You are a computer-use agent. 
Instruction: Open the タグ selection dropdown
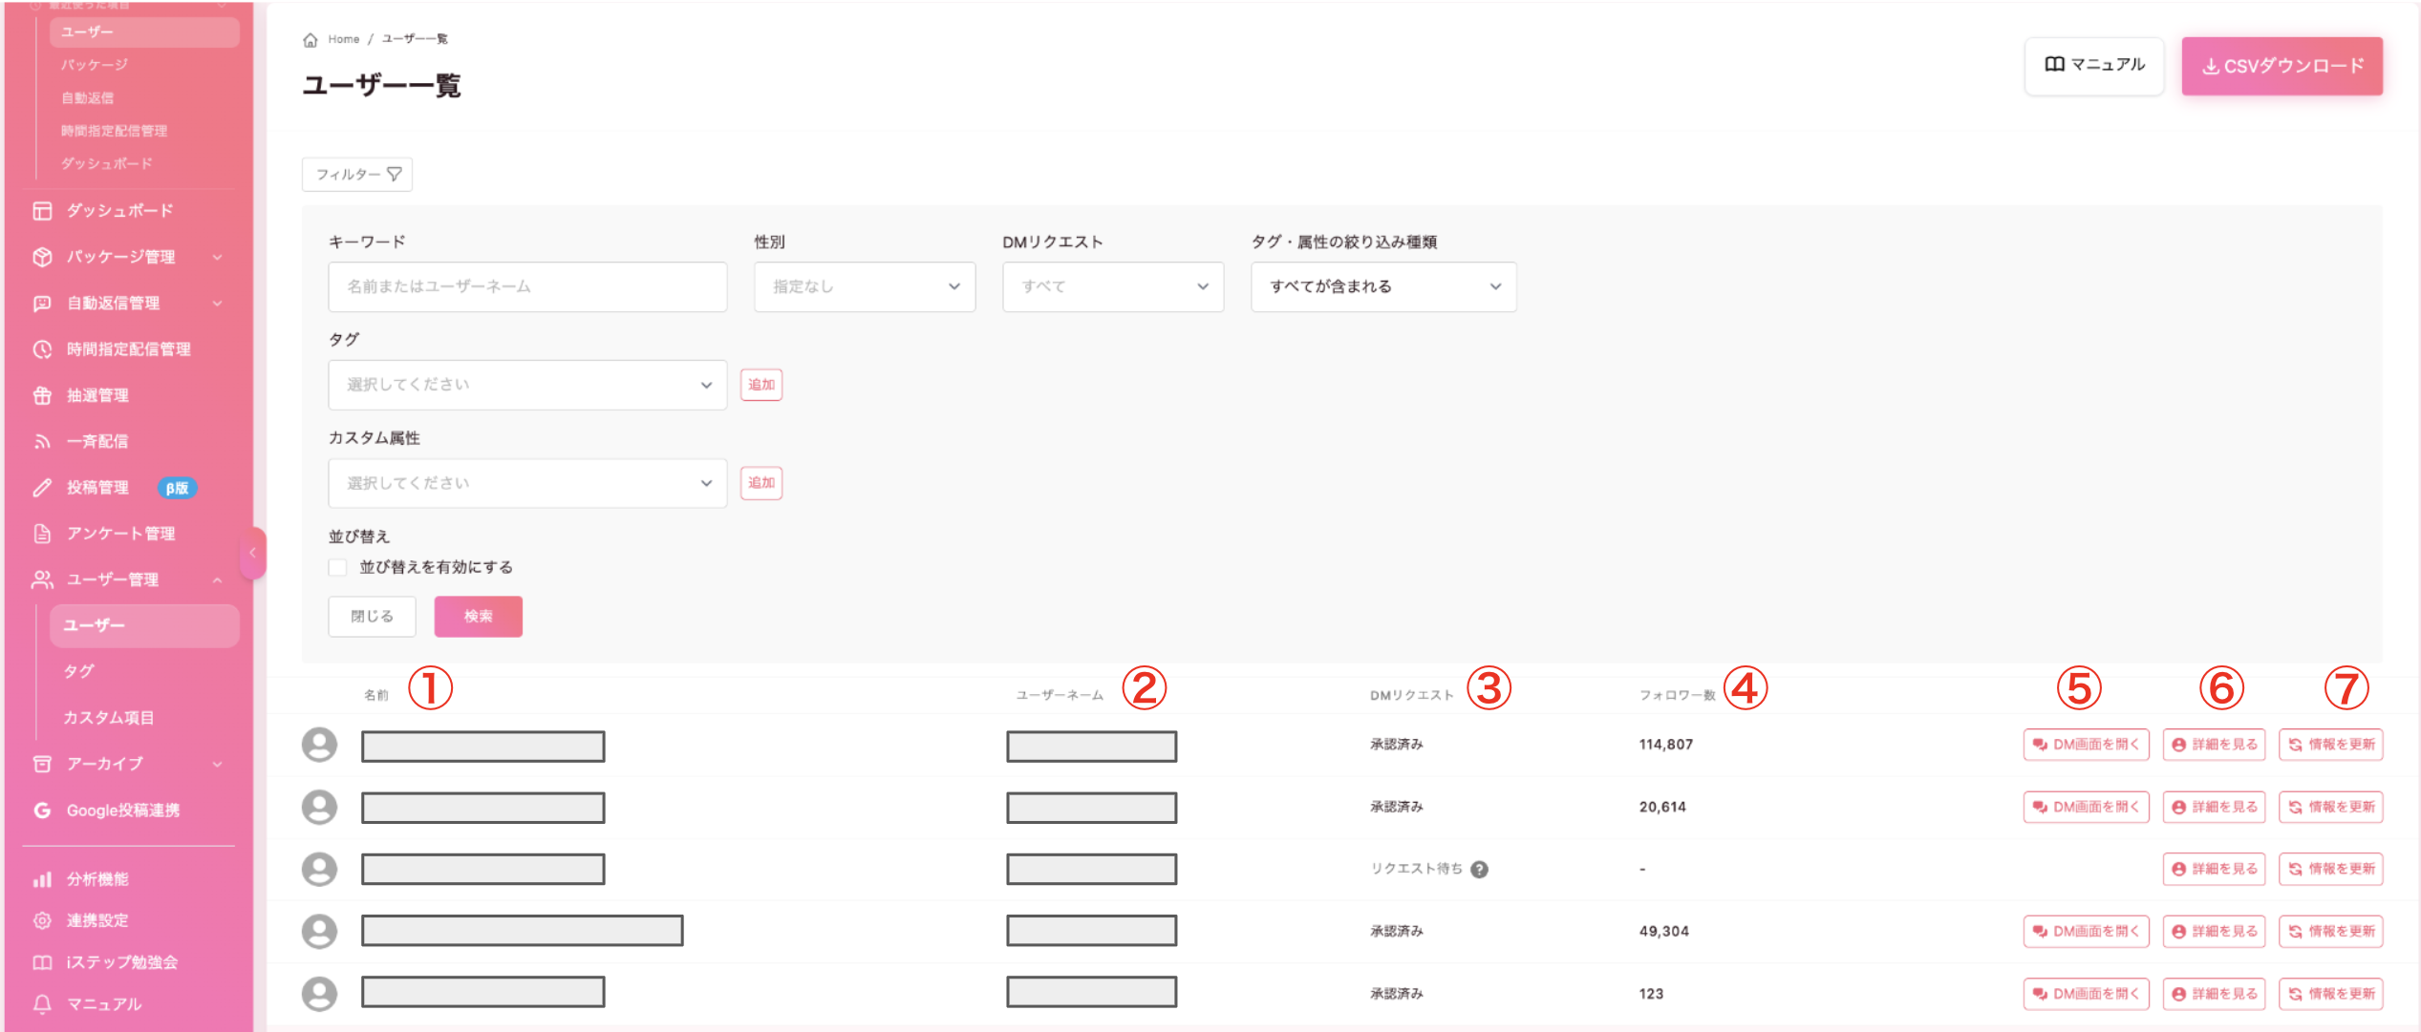pyautogui.click(x=527, y=385)
